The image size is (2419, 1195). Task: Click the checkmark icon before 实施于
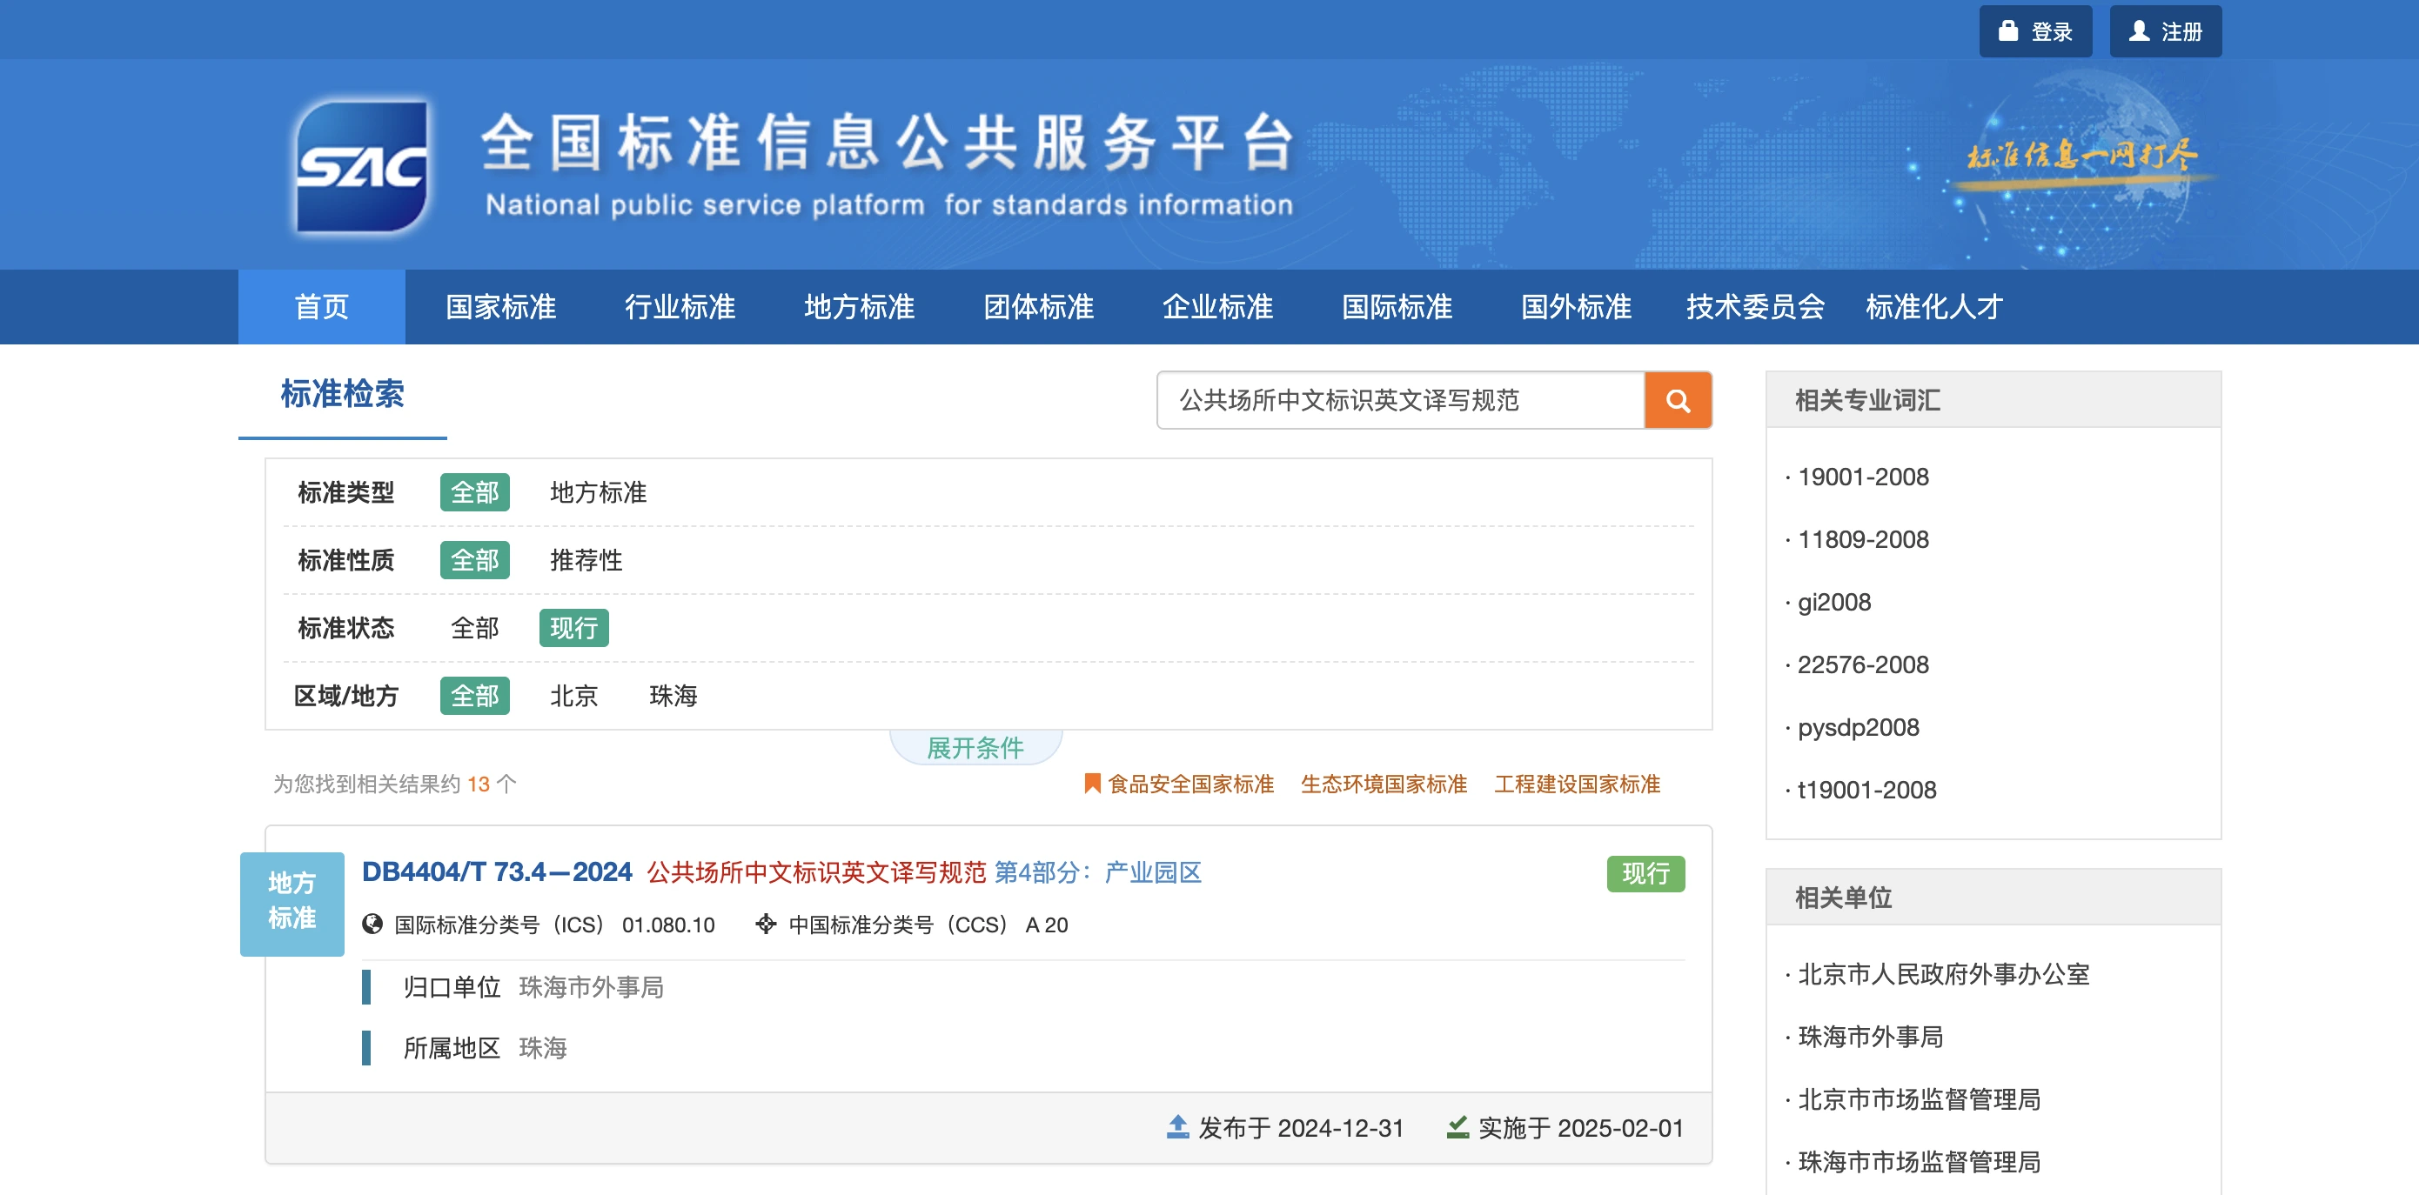pos(1458,1127)
